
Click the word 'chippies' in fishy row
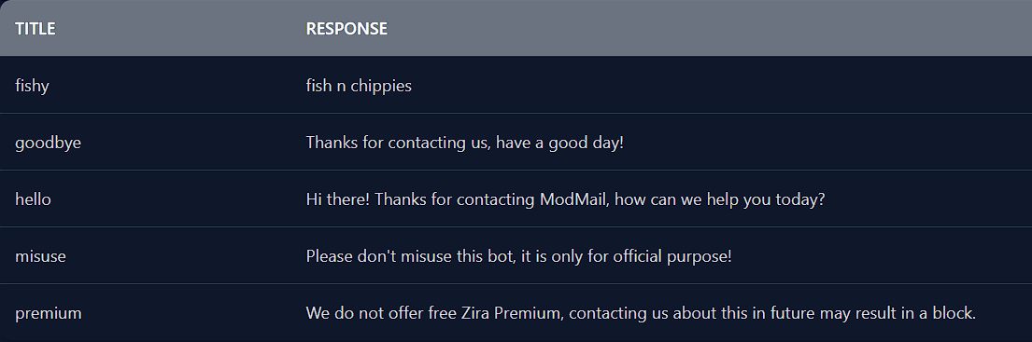(381, 86)
